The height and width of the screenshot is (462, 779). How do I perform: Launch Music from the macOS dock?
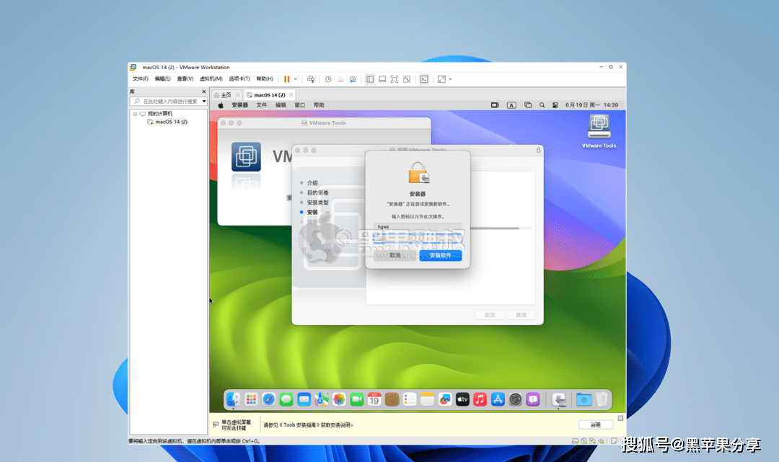[x=480, y=399]
